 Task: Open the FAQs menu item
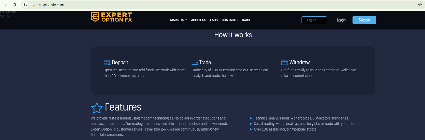point(214,20)
